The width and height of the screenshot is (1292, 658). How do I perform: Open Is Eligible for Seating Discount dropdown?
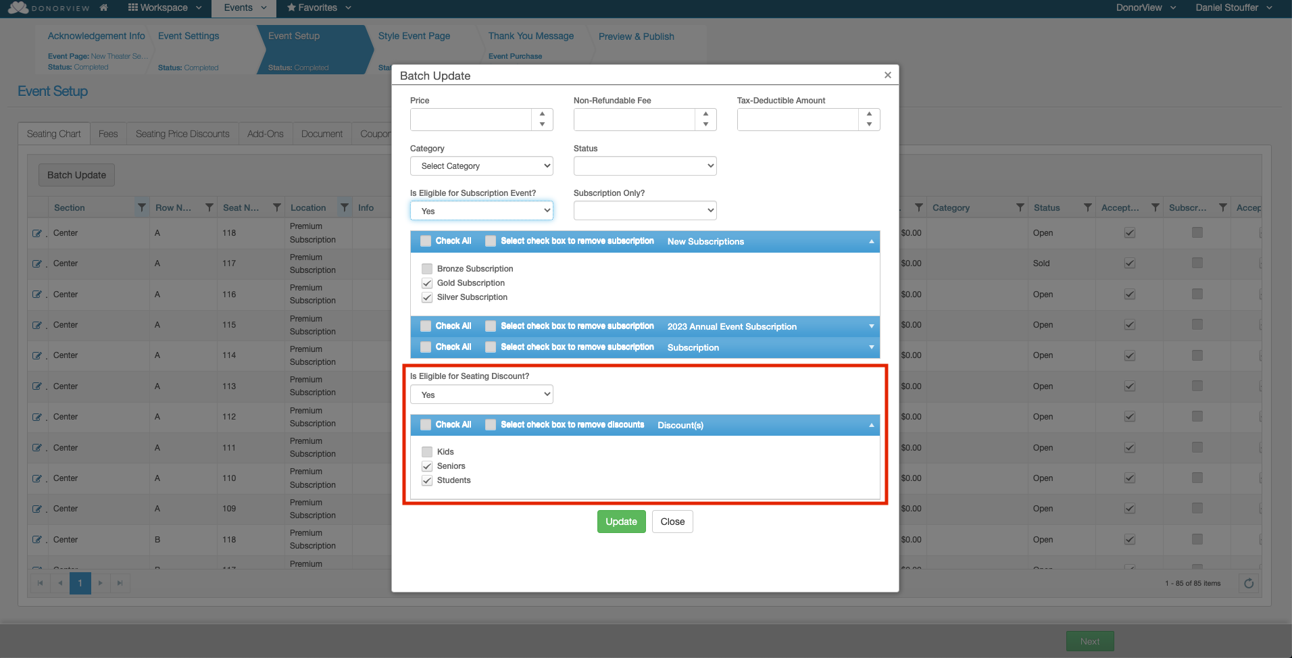[x=482, y=395]
